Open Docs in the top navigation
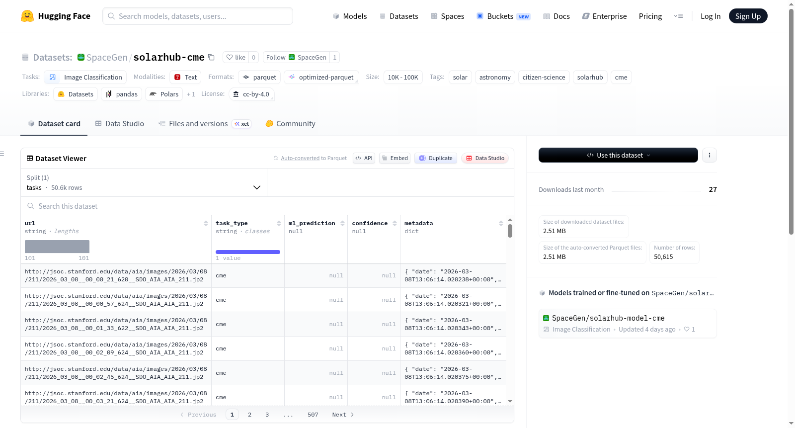The image size is (795, 428). click(556, 16)
